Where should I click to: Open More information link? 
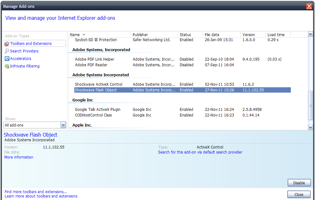[x=19, y=157]
